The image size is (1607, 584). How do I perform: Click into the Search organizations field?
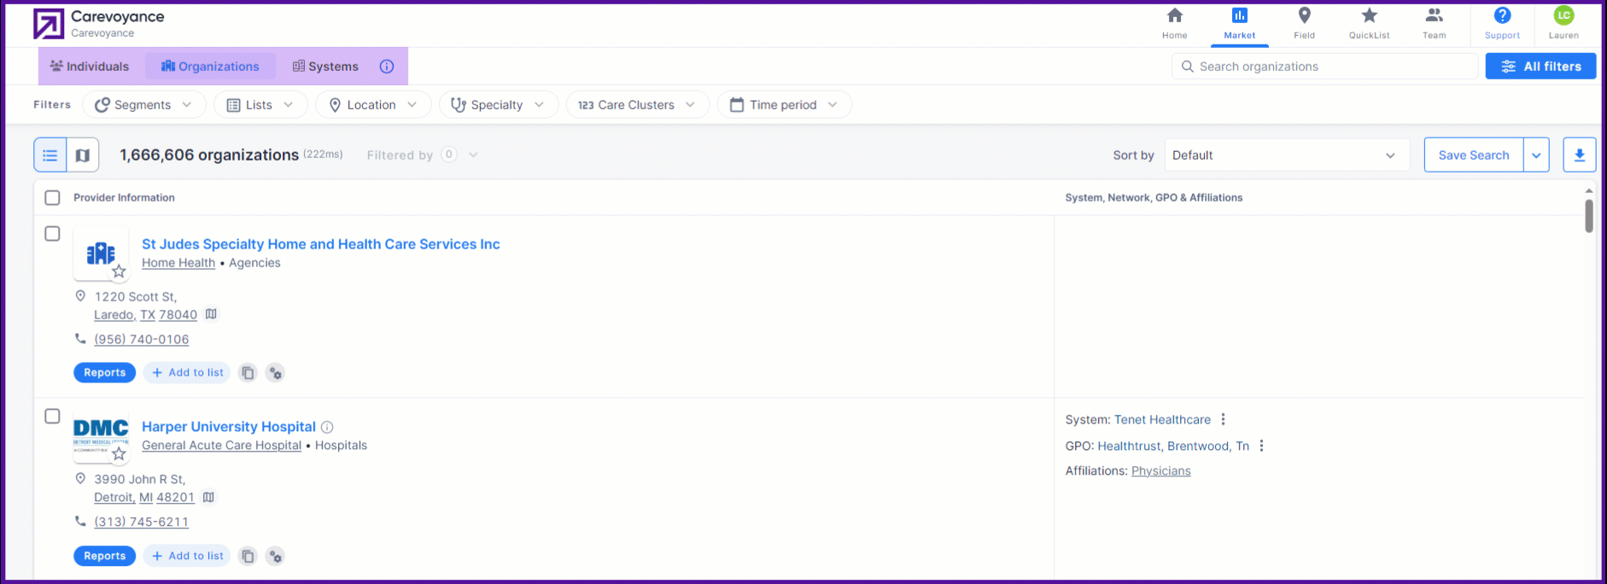click(x=1324, y=67)
